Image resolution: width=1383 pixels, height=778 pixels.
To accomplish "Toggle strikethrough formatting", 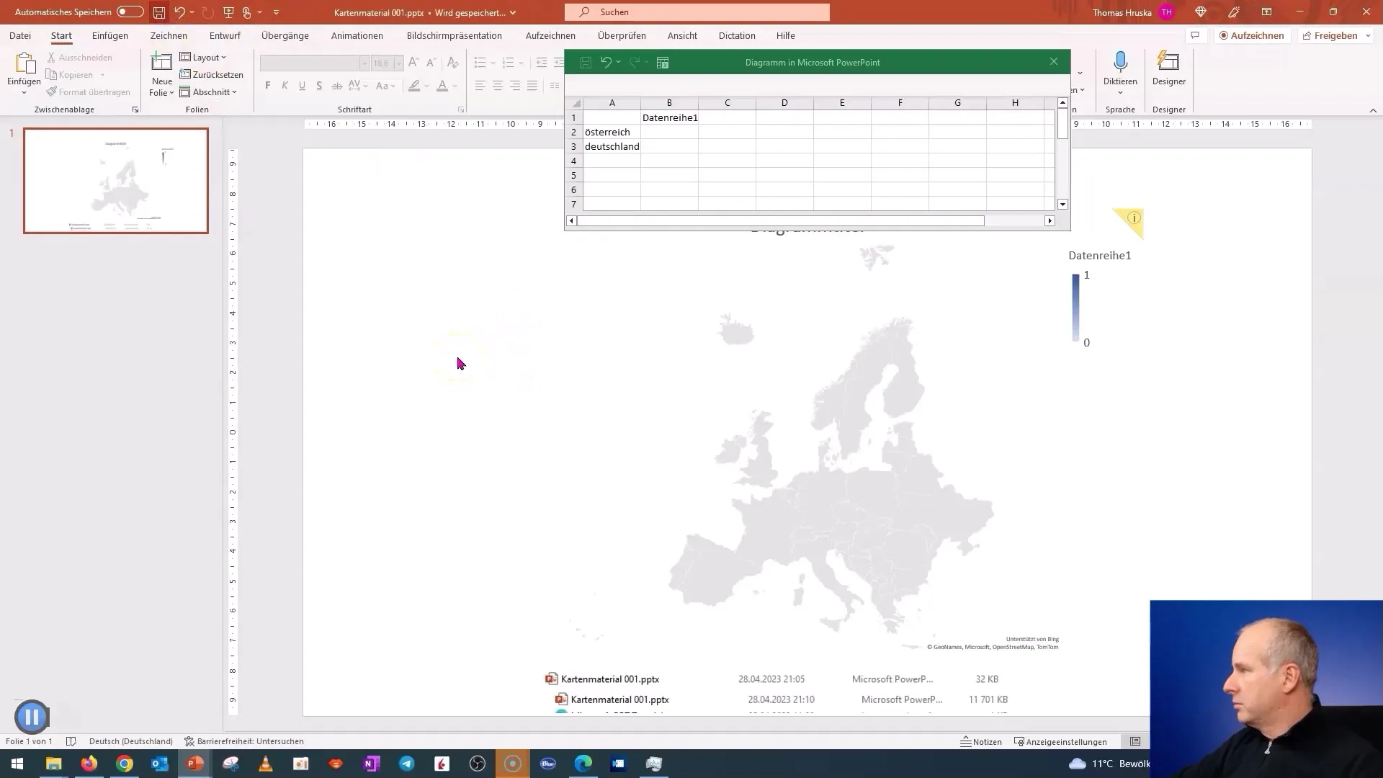I will pos(336,86).
